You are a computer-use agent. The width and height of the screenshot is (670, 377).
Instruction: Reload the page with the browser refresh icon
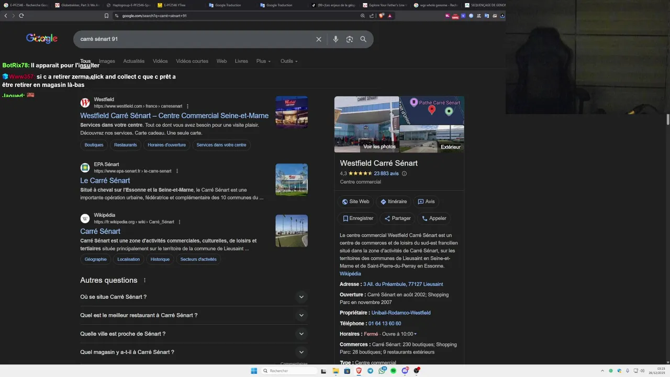tap(21, 16)
